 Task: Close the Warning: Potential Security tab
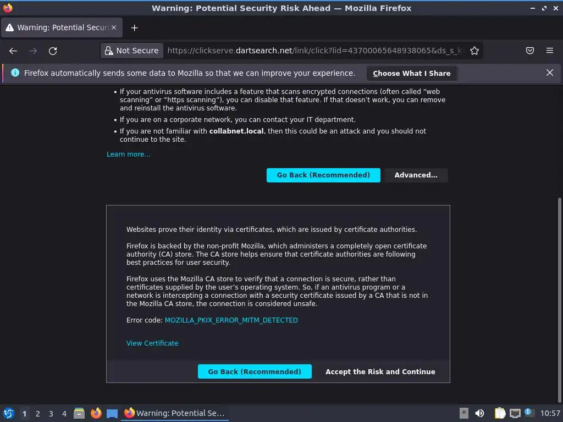pos(114,27)
